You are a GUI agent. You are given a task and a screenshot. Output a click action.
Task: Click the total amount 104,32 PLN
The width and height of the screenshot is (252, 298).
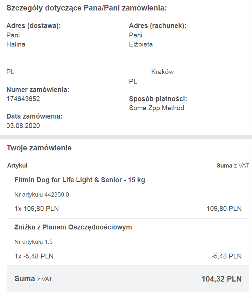222,279
